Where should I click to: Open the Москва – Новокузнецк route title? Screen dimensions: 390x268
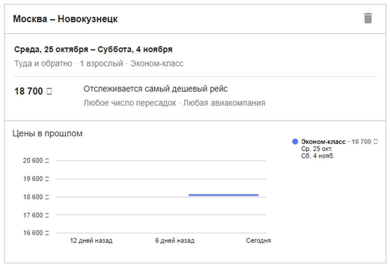[x=65, y=19]
